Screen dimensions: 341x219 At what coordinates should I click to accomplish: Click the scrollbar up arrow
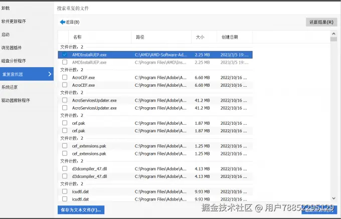[x=333, y=34]
